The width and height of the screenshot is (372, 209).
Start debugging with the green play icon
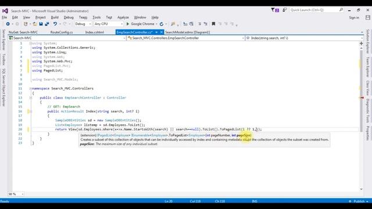pyautogui.click(x=128, y=24)
